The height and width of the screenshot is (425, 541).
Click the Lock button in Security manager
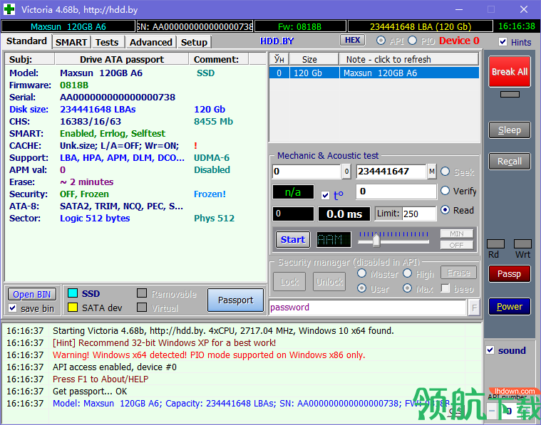pos(289,282)
